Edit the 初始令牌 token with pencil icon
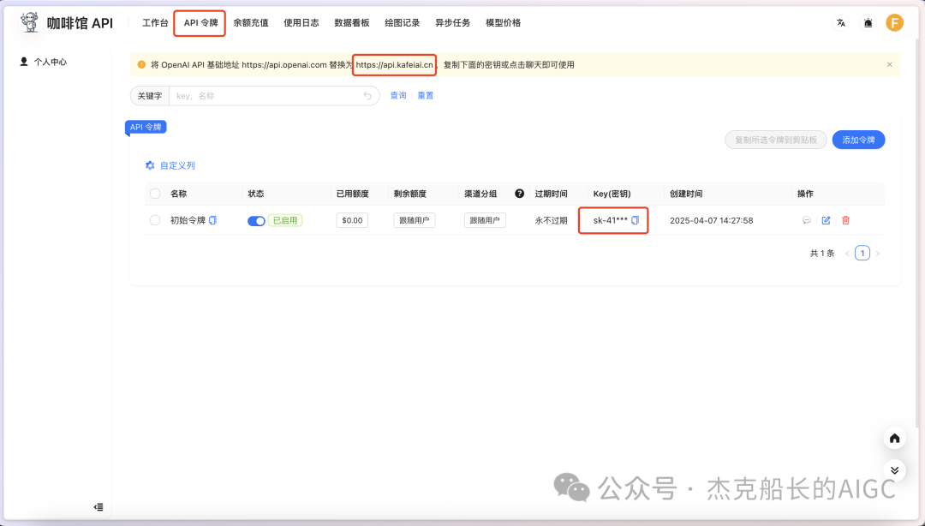The width and height of the screenshot is (925, 526). point(826,220)
